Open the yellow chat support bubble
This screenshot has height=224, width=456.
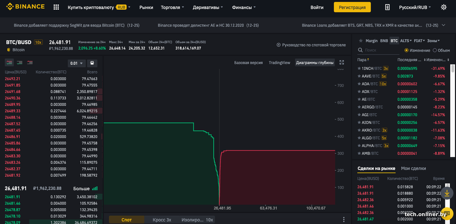pos(447,213)
